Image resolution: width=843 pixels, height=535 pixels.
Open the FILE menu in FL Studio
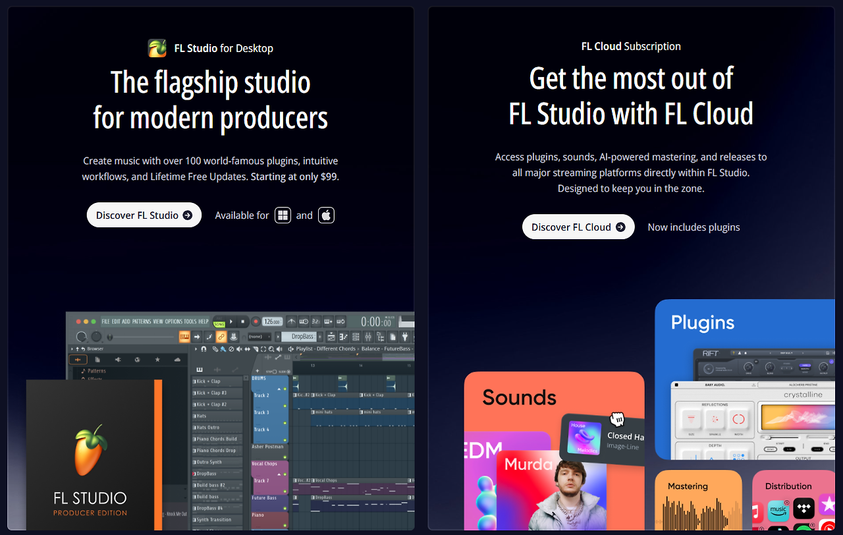105,322
